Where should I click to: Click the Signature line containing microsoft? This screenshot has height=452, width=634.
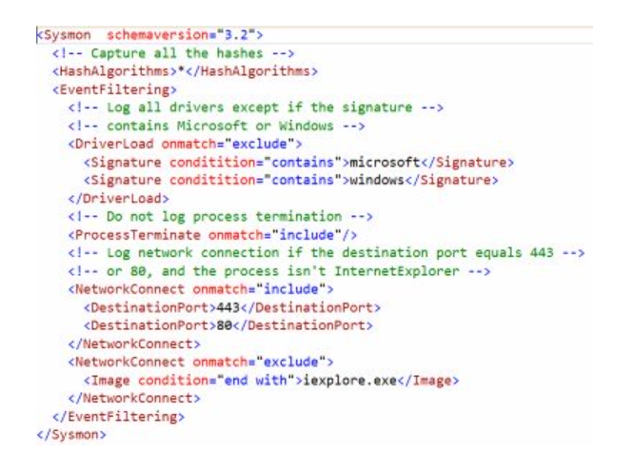tap(299, 163)
